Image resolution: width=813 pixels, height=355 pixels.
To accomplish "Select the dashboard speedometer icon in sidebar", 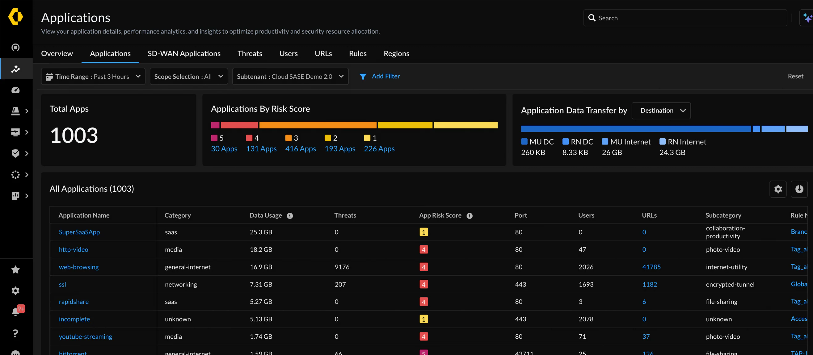I will (15, 90).
